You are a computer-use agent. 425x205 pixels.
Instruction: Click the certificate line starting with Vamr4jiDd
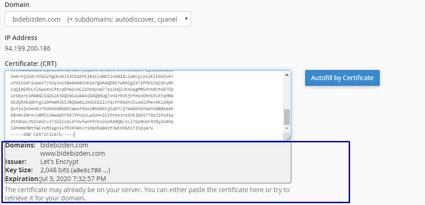[x=92, y=76]
